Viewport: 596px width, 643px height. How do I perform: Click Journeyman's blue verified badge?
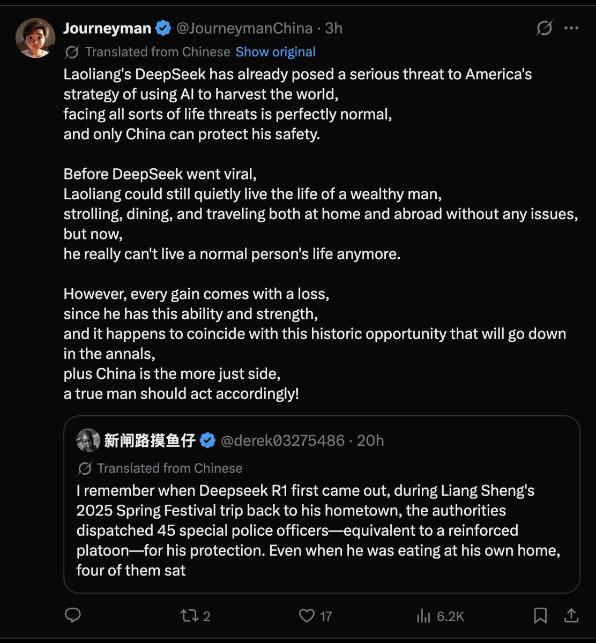[163, 28]
